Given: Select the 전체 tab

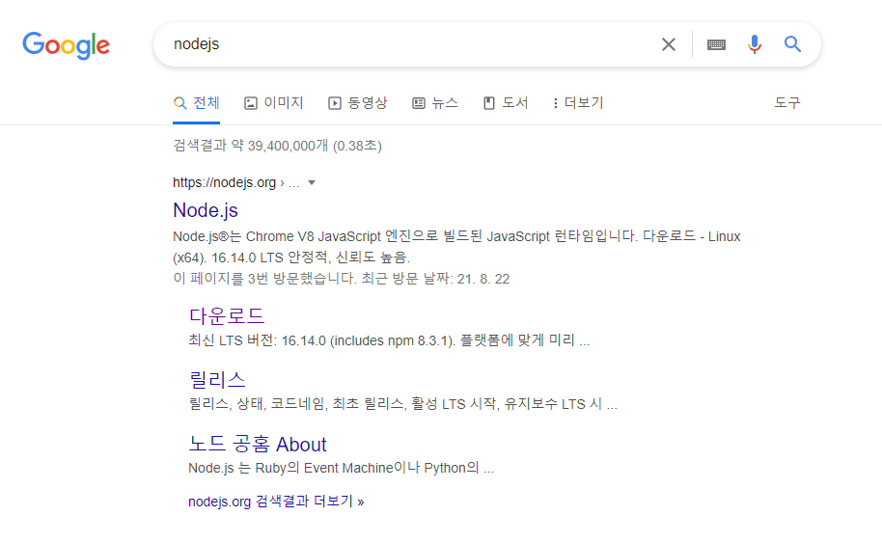Looking at the screenshot, I should [x=196, y=103].
